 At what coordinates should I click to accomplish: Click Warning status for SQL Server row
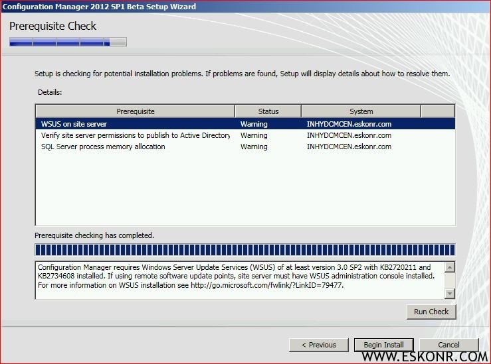254,147
